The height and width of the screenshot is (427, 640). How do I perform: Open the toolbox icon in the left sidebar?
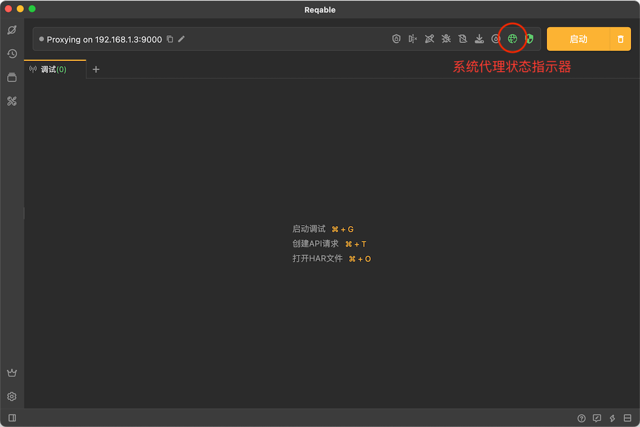pyautogui.click(x=12, y=101)
